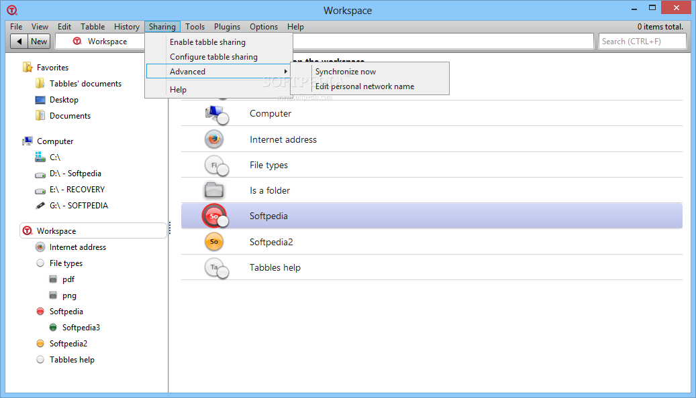This screenshot has height=398, width=696.
Task: Click the orange Softpedia2 tabble icon in the main list
Action: point(214,242)
